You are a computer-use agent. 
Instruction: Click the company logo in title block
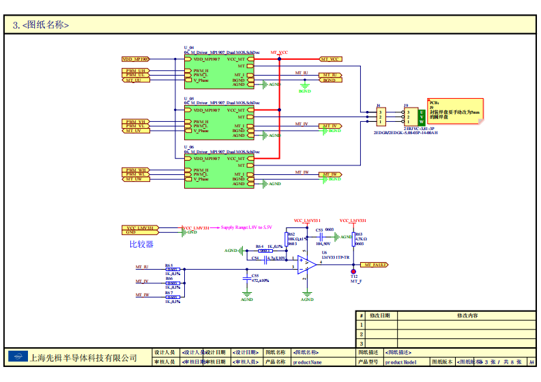pyautogui.click(x=18, y=356)
